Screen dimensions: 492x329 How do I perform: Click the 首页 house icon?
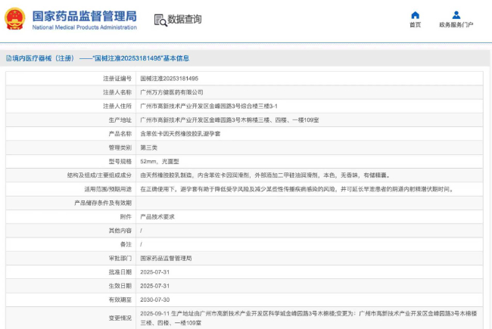coord(415,15)
